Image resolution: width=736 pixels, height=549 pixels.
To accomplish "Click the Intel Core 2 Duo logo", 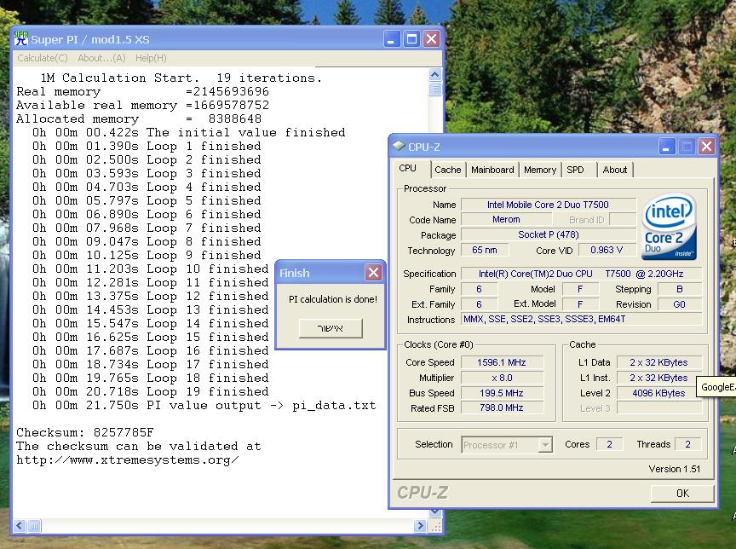I will point(669,227).
